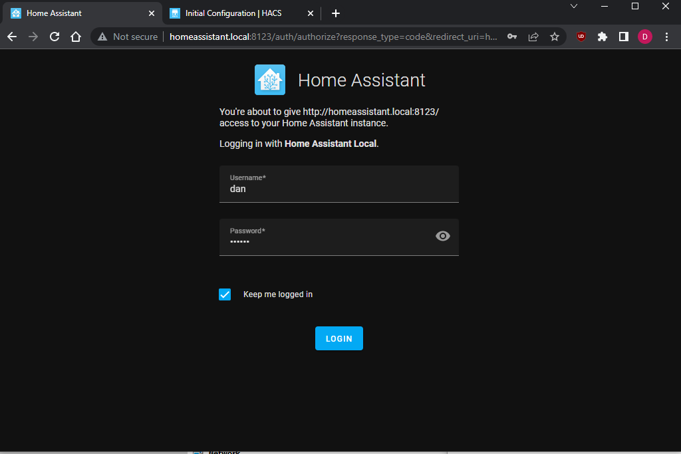Viewport: 681px width, 454px height.
Task: Click the Home Assistant logo
Action: pos(270,80)
